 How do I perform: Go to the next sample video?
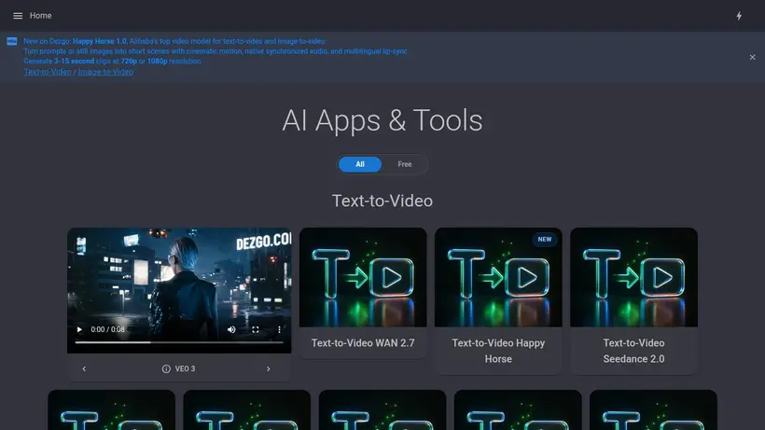pyautogui.click(x=268, y=368)
